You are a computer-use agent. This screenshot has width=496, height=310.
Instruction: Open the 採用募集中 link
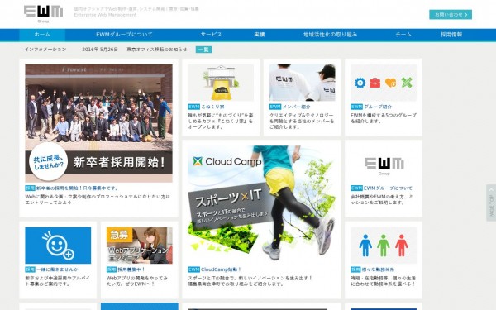(131, 269)
